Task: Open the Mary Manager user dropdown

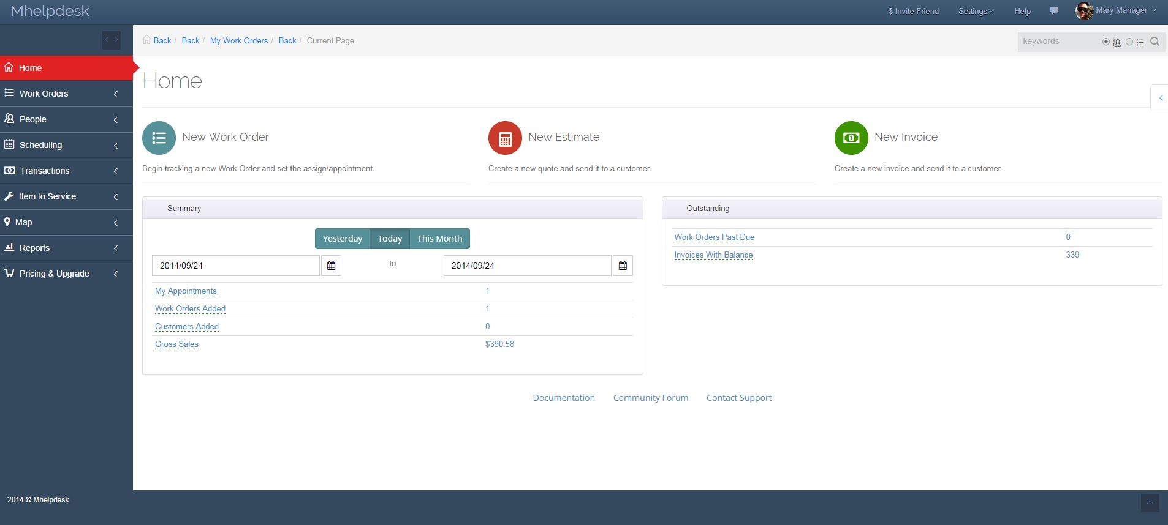Action: click(1126, 10)
